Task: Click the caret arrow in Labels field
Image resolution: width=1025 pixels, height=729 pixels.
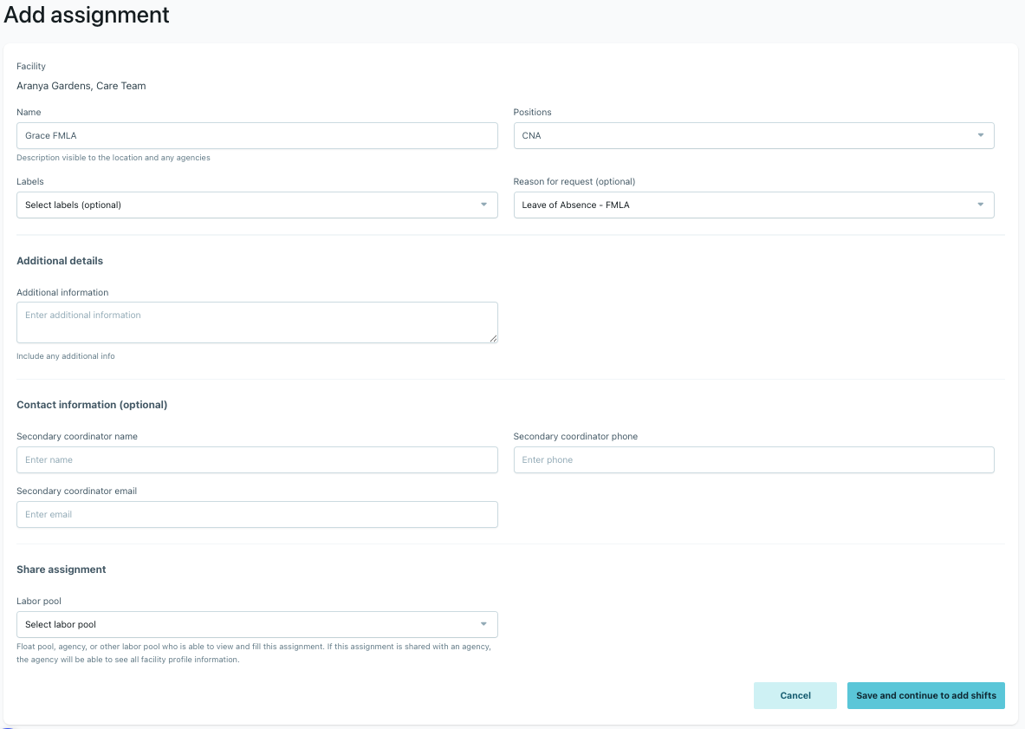Action: tap(483, 205)
